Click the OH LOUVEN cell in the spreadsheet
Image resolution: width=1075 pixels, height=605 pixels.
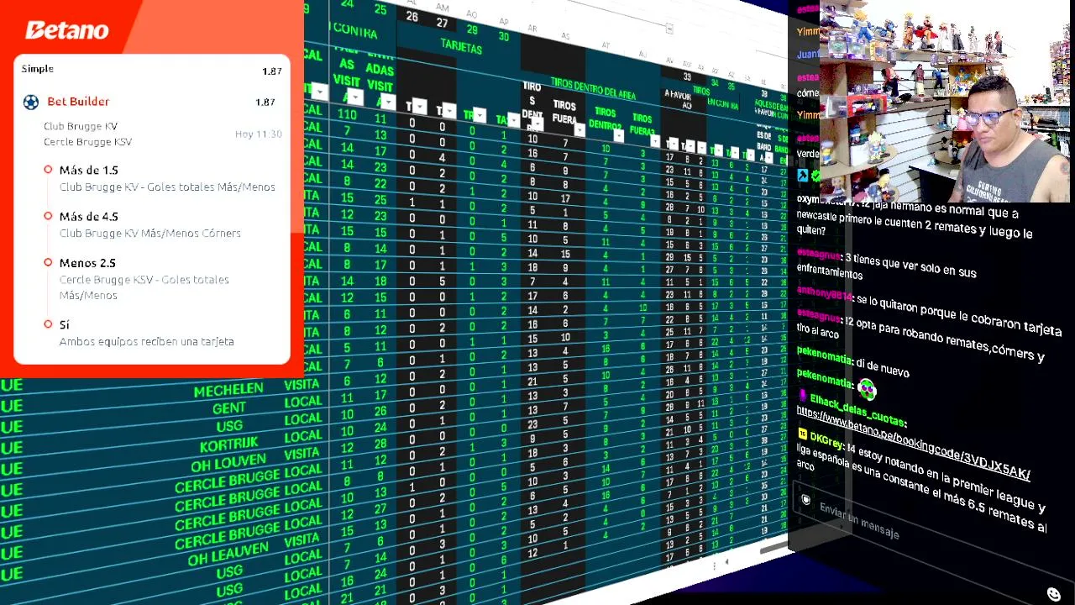[x=228, y=463]
